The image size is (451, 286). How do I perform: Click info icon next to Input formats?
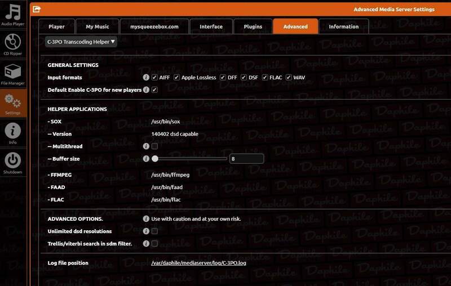[146, 77]
